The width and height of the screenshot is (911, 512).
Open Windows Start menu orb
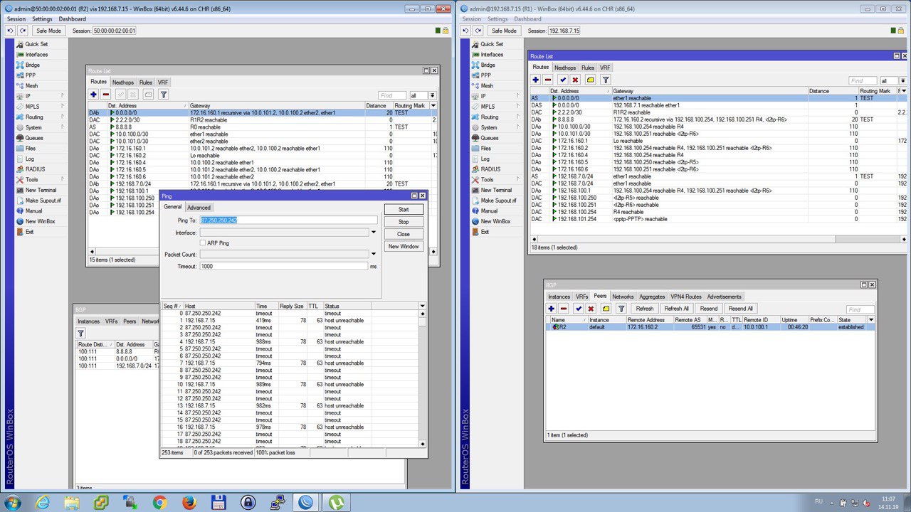(x=12, y=502)
